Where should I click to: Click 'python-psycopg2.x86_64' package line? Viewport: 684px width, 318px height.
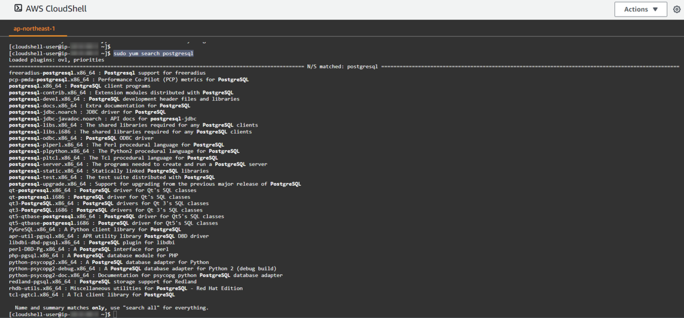[x=109, y=262]
